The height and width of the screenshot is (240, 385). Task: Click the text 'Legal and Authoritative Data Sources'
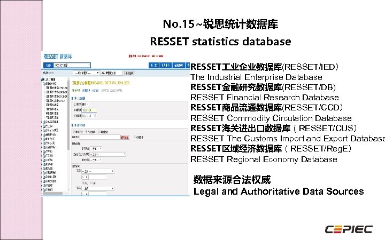[279, 191]
